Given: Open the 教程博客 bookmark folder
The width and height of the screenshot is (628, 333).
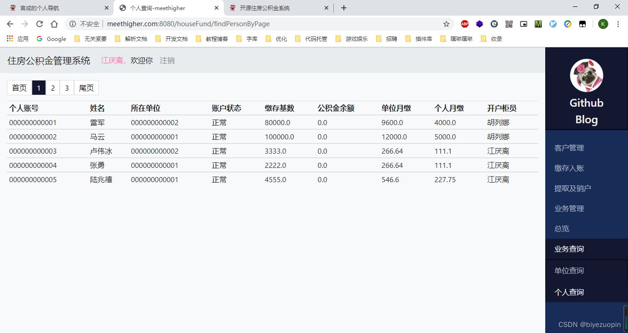Looking at the screenshot, I should pyautogui.click(x=212, y=39).
